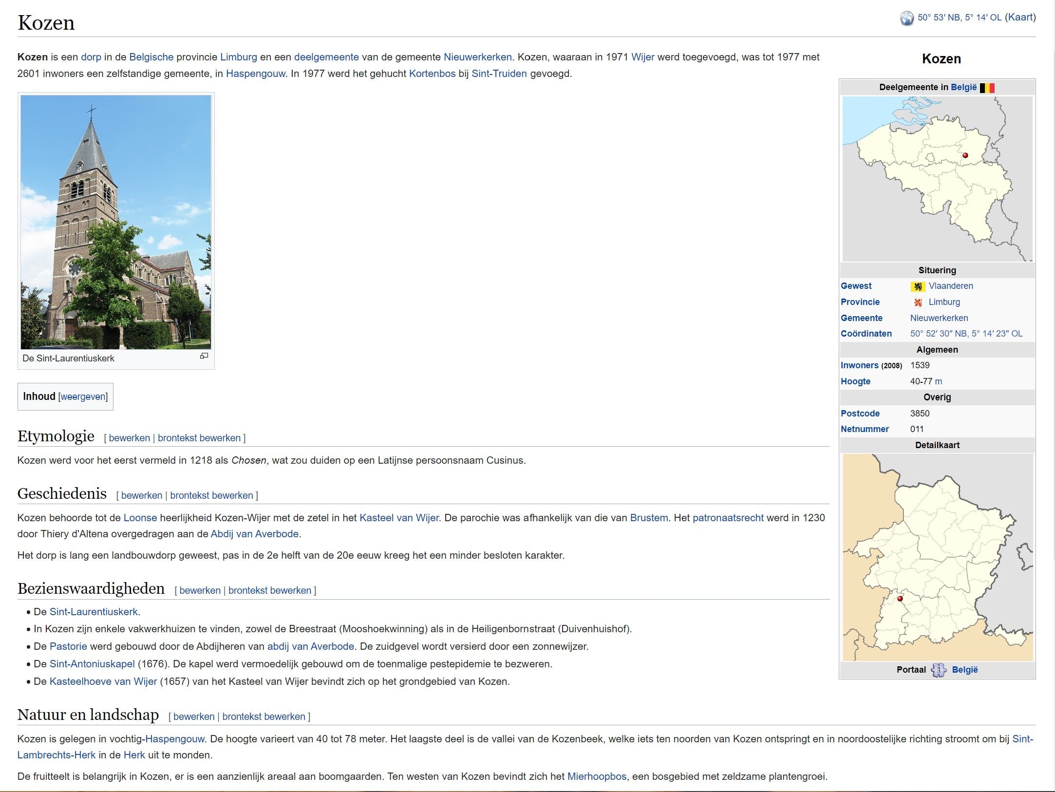Open the Haspengouw link in intro paragraph

coord(256,74)
